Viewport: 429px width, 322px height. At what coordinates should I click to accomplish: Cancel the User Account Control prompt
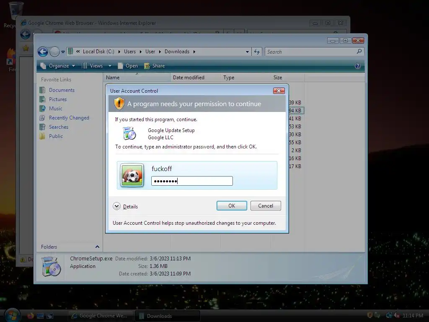[x=265, y=205]
